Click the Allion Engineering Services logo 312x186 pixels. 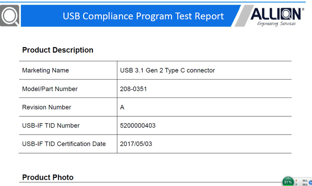277,17
